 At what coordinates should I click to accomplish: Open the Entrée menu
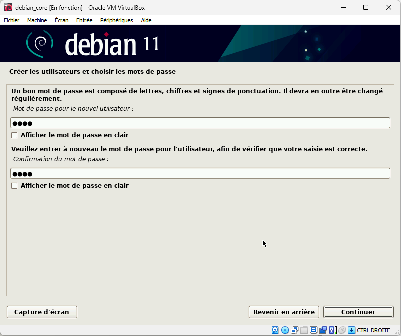[84, 20]
